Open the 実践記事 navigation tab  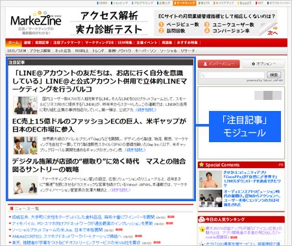[x=42, y=43]
